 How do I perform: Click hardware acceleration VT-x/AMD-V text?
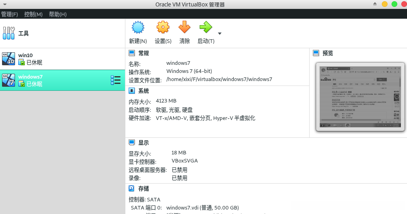pyautogui.click(x=206, y=118)
